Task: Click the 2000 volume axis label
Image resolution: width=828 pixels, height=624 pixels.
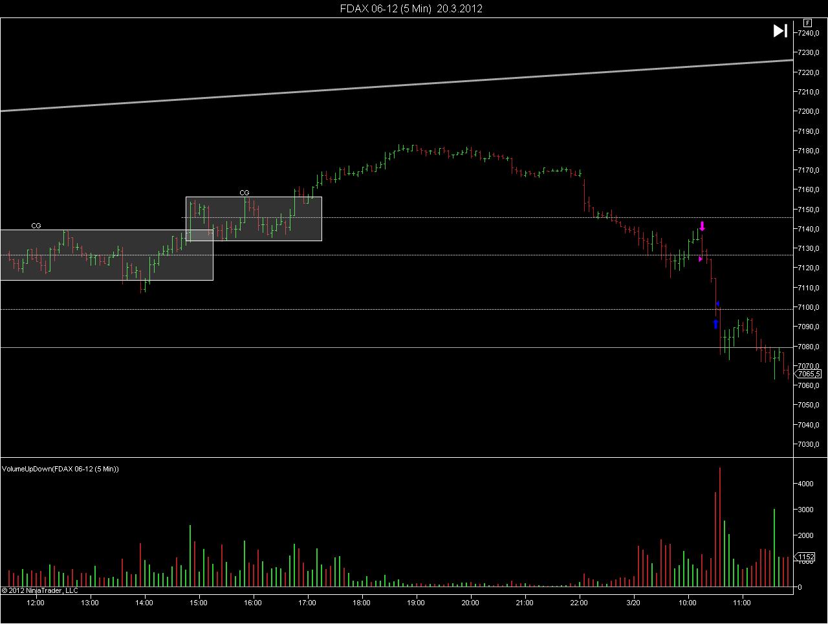Action: point(805,535)
